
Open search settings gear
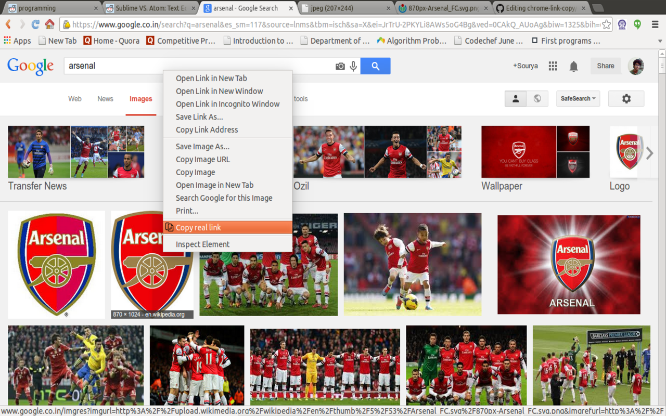coord(626,99)
